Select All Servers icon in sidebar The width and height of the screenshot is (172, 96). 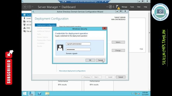coord(24,21)
